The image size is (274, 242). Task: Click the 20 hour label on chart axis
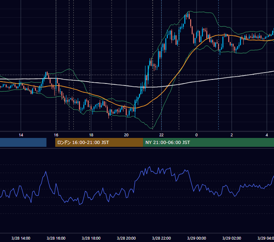coord(126,135)
